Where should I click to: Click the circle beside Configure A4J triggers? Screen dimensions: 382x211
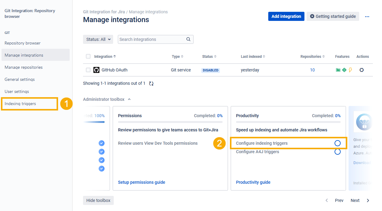337,152
